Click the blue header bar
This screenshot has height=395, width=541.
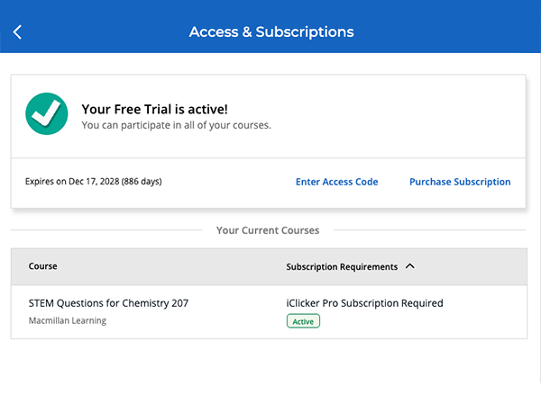pyautogui.click(x=270, y=26)
